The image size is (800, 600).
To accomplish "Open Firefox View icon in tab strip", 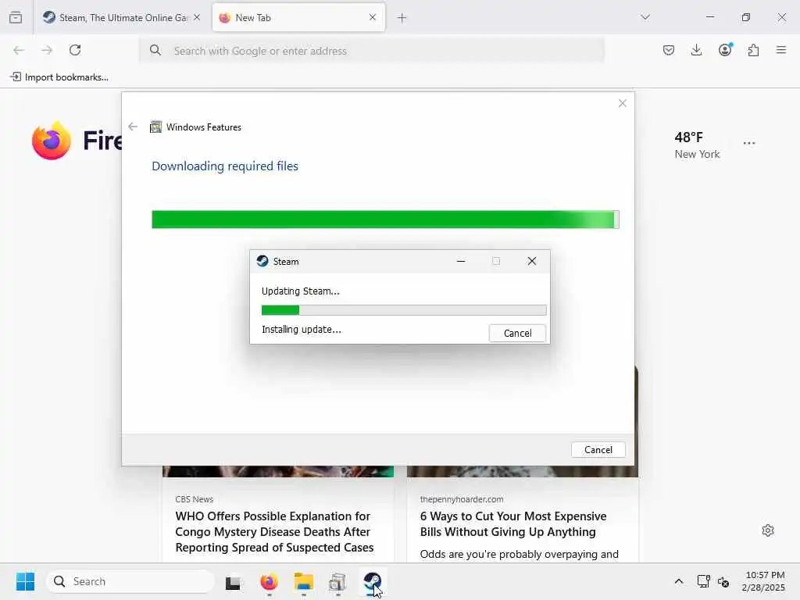I will point(16,17).
